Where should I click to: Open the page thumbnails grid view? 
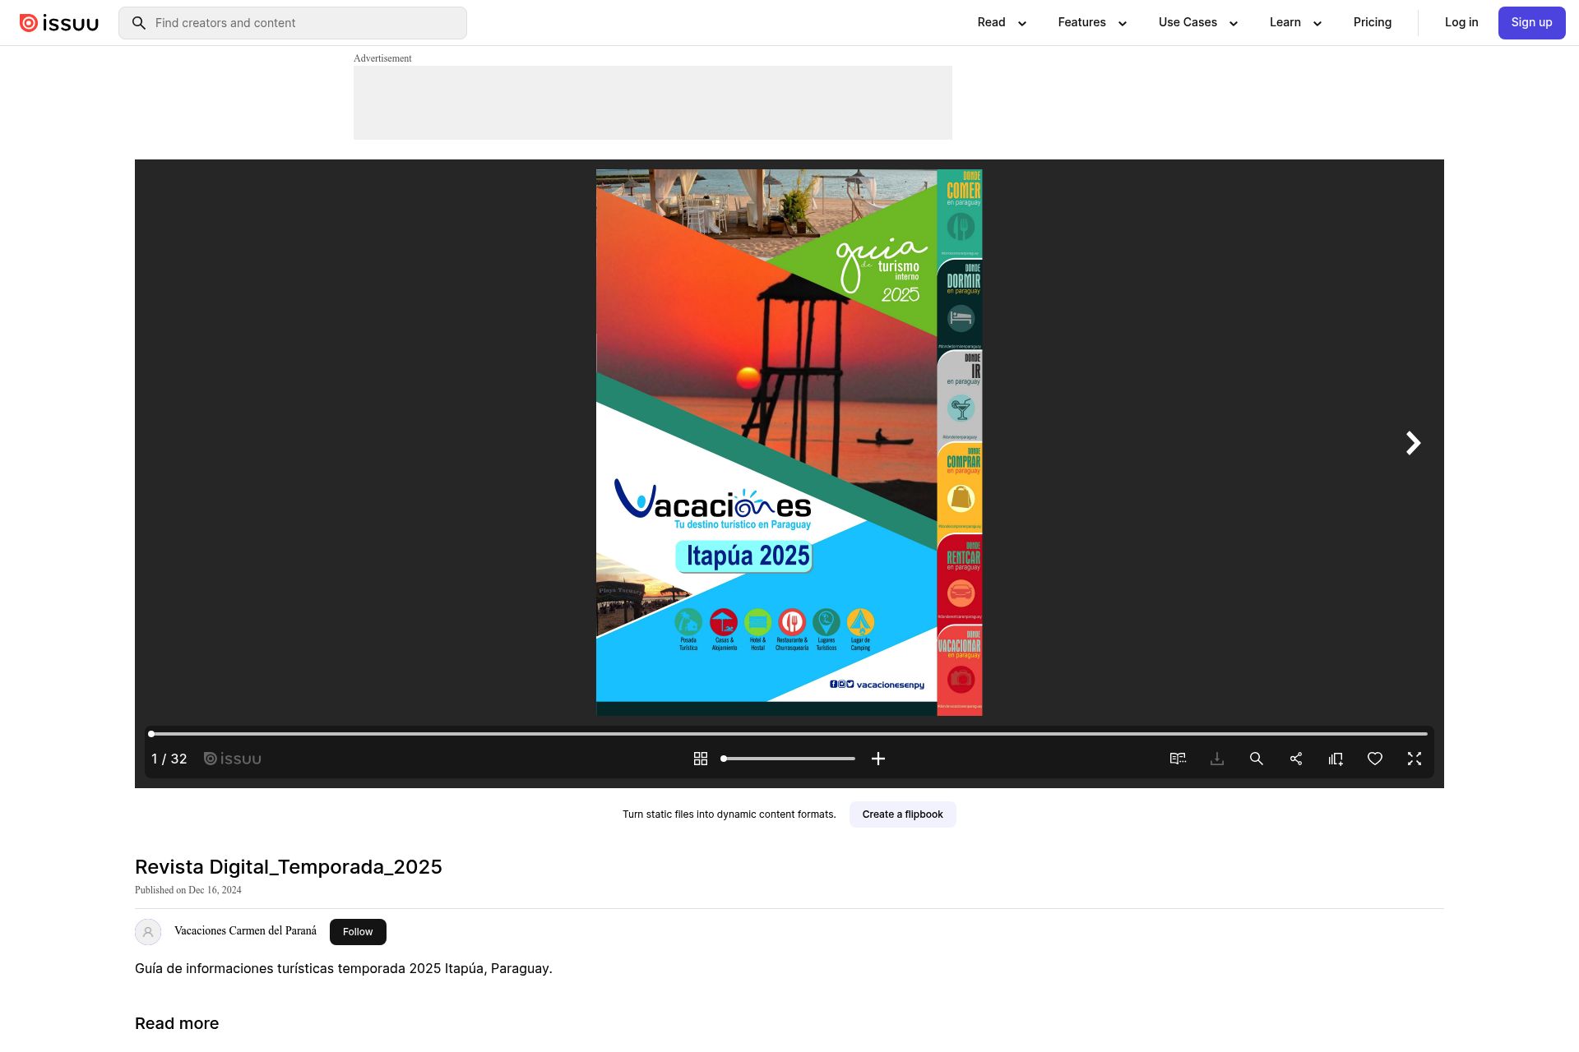coord(701,759)
